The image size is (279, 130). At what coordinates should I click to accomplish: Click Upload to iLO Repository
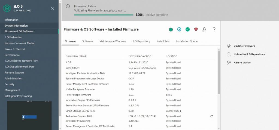coord(249,54)
